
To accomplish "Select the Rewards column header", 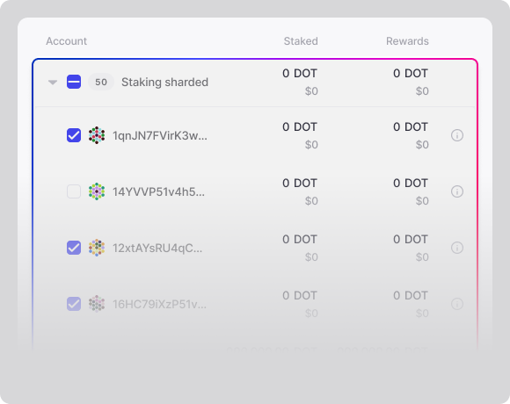I will click(407, 41).
